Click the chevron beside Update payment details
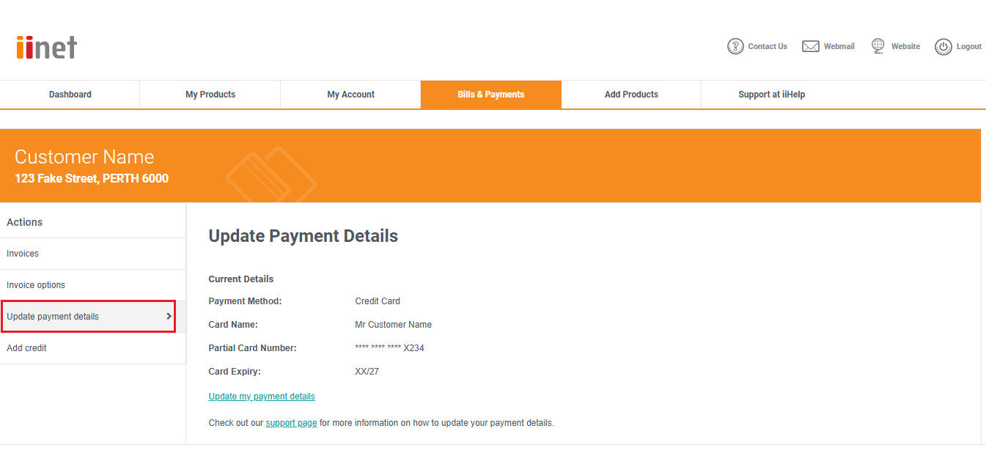The height and width of the screenshot is (475, 986). click(x=169, y=317)
